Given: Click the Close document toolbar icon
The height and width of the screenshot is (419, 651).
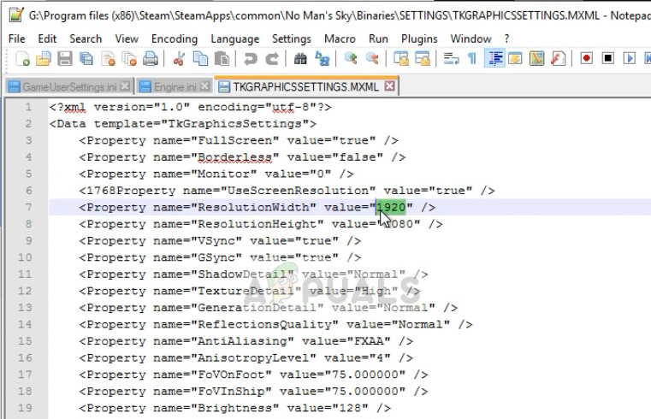Looking at the screenshot, I should click(108, 59).
